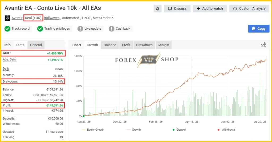The height and width of the screenshot is (142, 272).
Task: Click the Interest value -€174.96
Action: tap(57, 111)
